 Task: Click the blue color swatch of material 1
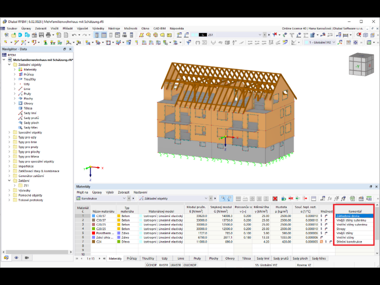pos(93,216)
